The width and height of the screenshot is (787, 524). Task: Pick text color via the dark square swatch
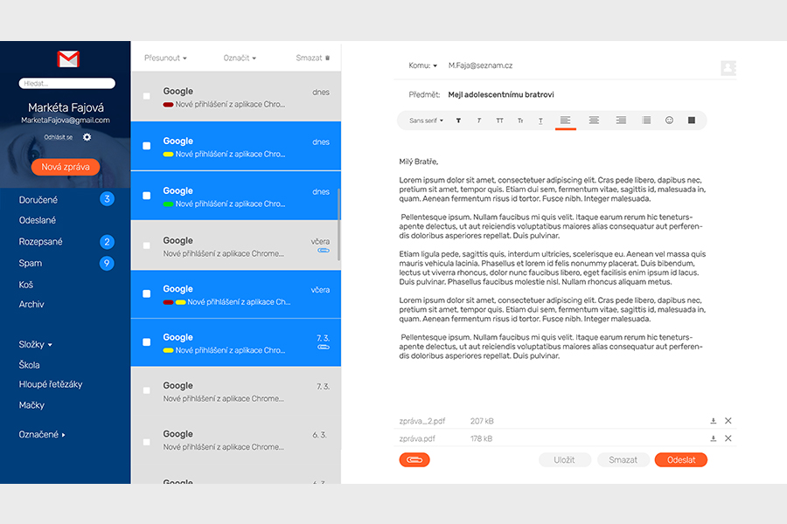coord(691,121)
